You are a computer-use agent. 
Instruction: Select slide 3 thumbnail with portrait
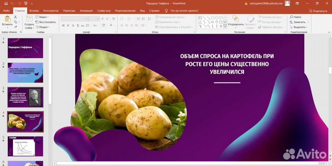[x=25, y=97]
